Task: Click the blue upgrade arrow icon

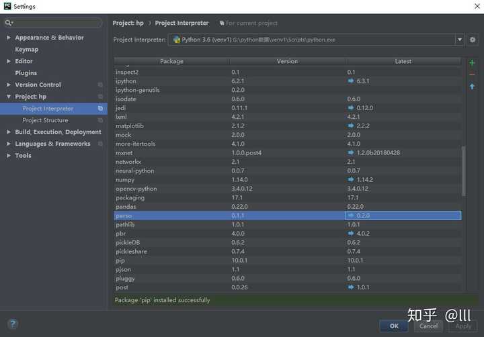Action: tap(472, 87)
